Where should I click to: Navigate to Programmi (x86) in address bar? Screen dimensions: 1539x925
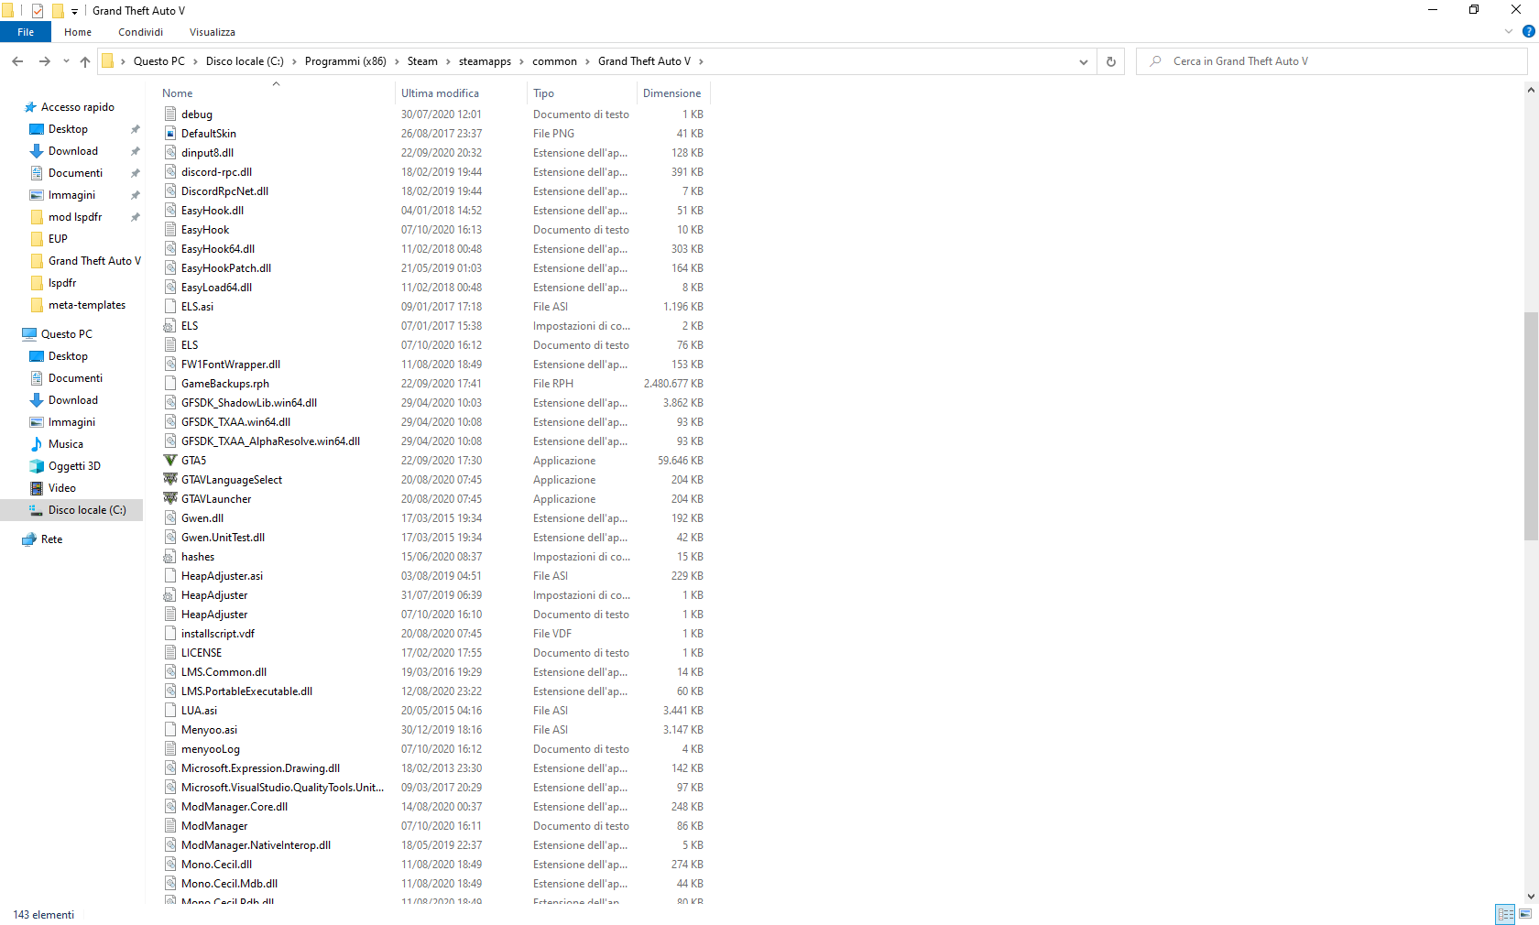coord(345,61)
